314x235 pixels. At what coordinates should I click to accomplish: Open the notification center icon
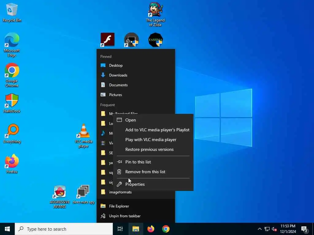click(x=304, y=229)
